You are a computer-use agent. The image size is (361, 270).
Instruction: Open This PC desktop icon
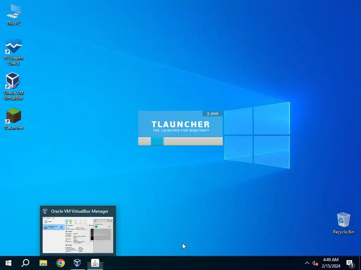(14, 14)
